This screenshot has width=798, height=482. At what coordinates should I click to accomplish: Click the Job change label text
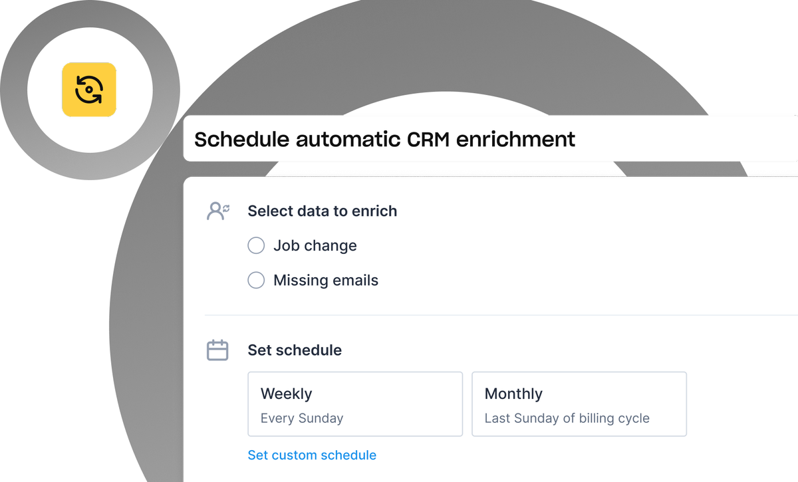[315, 246]
